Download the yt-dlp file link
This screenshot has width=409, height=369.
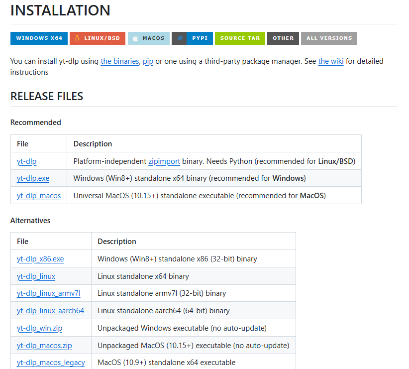point(26,161)
